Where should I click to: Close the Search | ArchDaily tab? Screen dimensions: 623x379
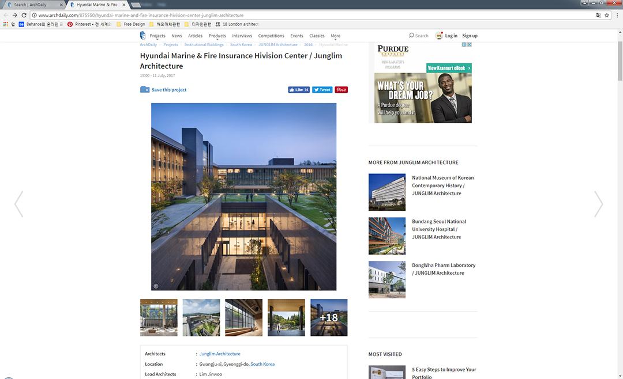point(61,5)
